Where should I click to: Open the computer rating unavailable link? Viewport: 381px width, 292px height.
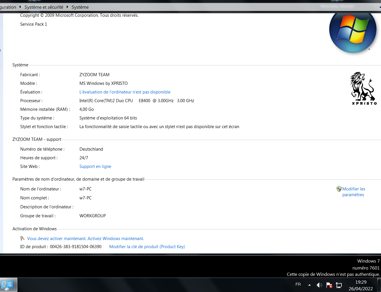[125, 92]
